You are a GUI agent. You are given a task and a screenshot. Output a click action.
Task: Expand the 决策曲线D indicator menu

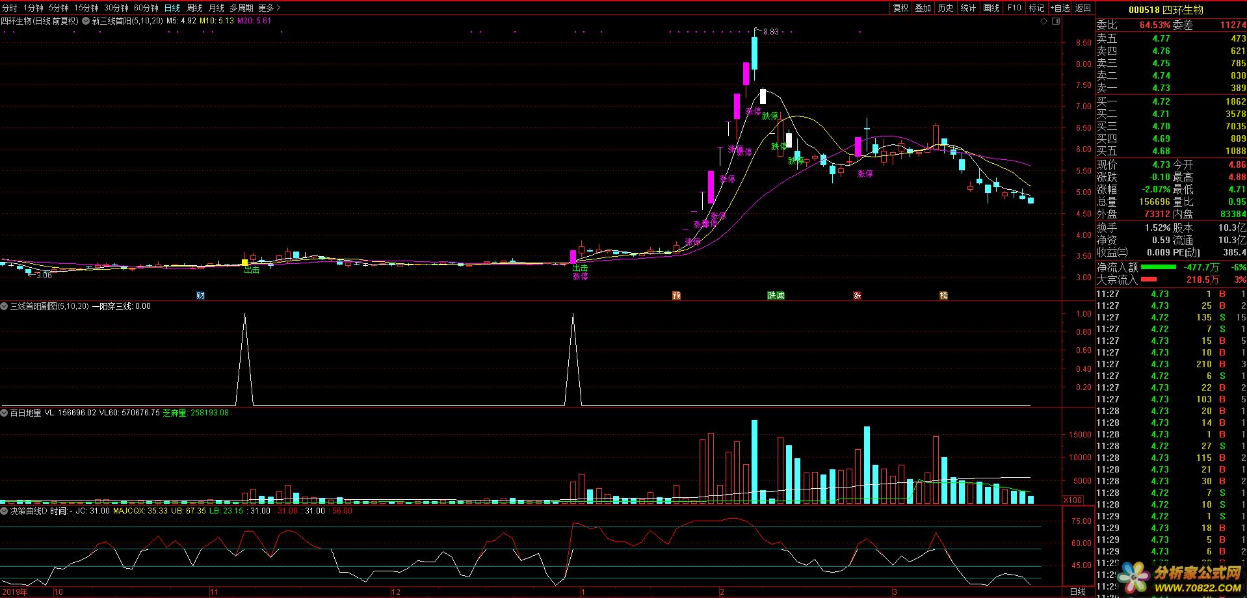(4, 511)
